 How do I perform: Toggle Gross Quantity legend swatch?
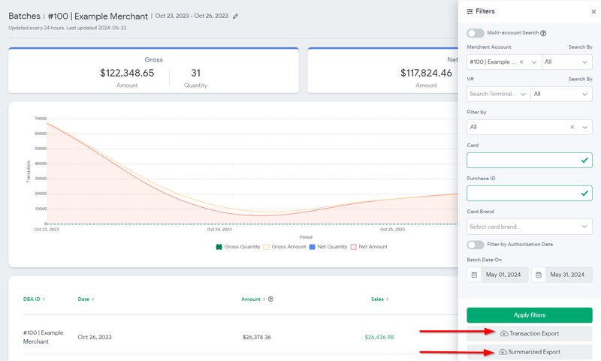(219, 247)
